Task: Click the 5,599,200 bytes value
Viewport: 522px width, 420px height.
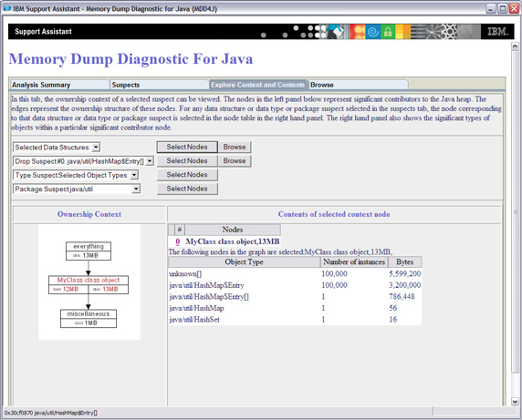Action: click(x=405, y=274)
